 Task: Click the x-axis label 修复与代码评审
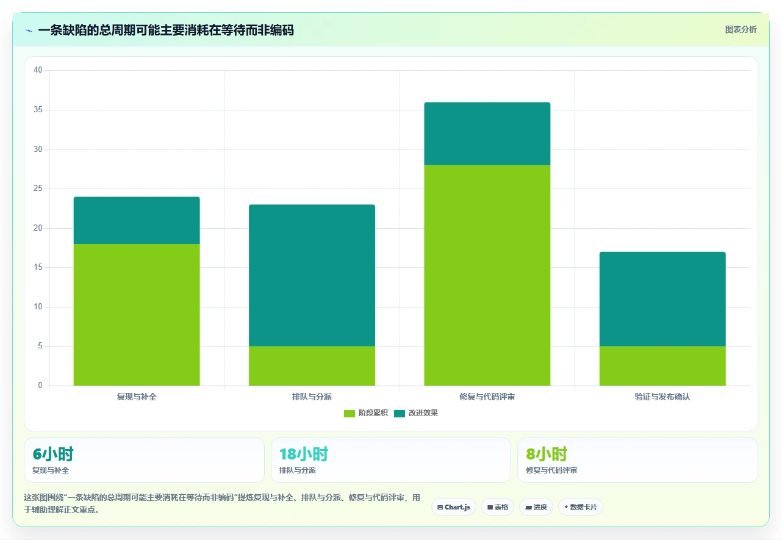[487, 397]
